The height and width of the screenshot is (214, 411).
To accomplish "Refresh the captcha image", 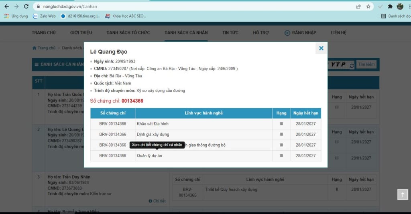I will point(352,65).
